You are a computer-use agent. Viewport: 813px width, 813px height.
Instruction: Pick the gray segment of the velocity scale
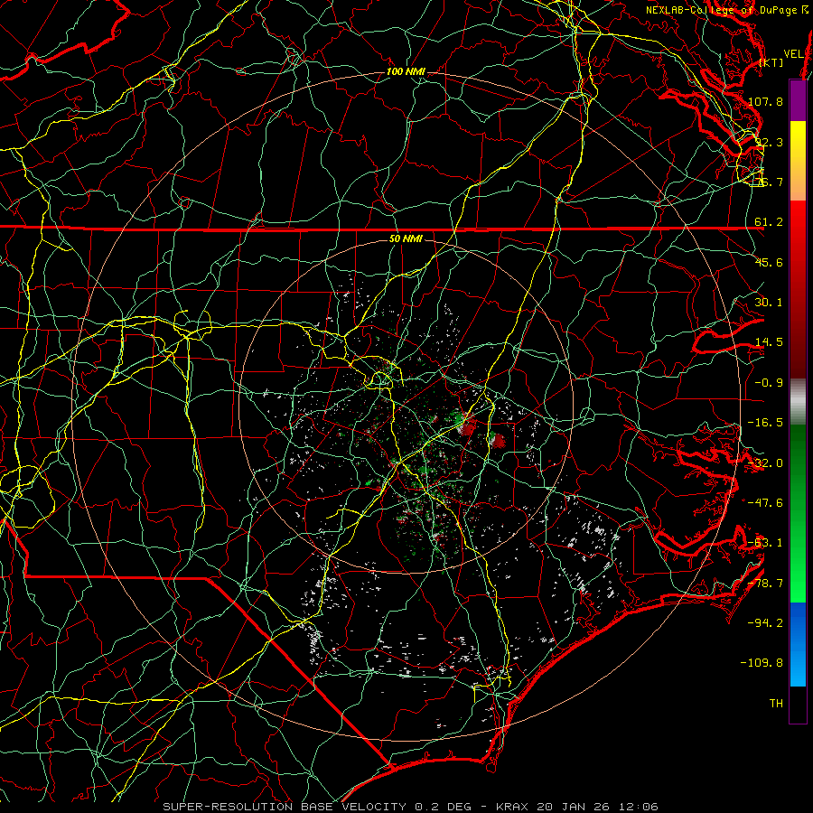(798, 402)
